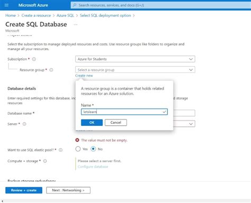The height and width of the screenshot is (203, 251).
Task: Confirm resource group name with OK
Action: click(92, 123)
